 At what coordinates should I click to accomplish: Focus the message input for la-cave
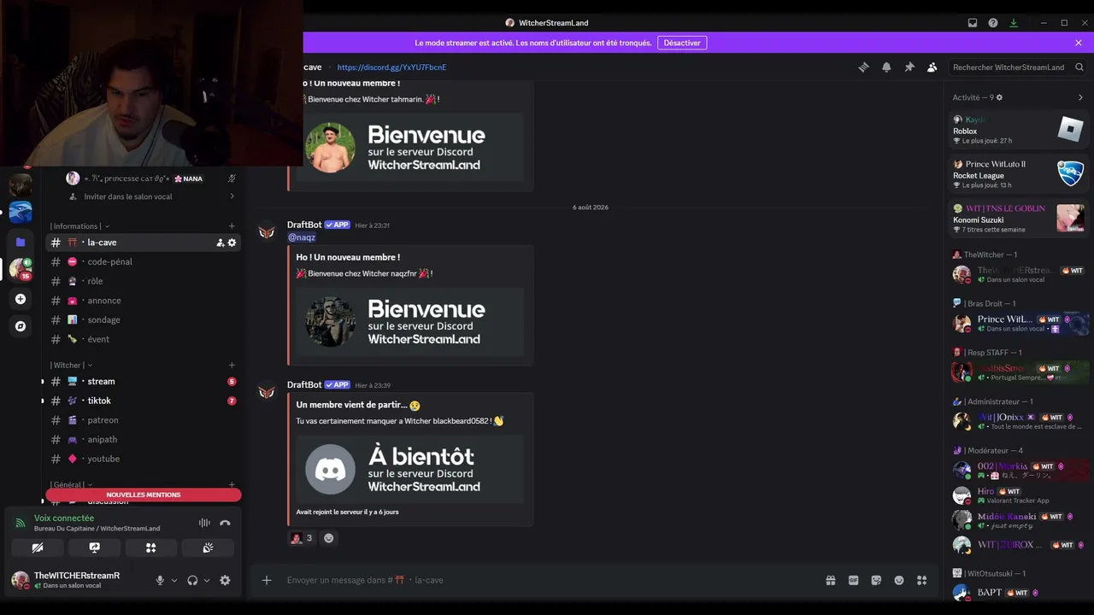tap(547, 580)
